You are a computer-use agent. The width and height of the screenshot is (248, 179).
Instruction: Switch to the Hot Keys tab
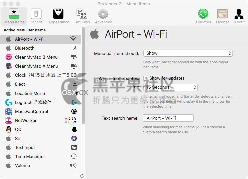82,16
